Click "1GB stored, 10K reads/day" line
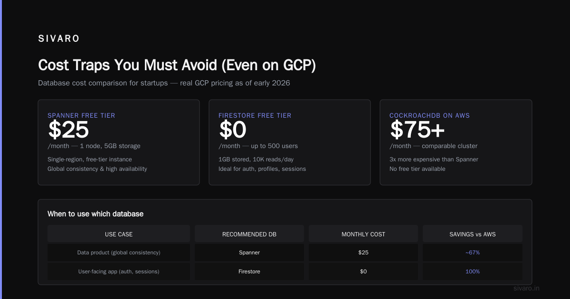This screenshot has height=299, width=570. (256, 159)
